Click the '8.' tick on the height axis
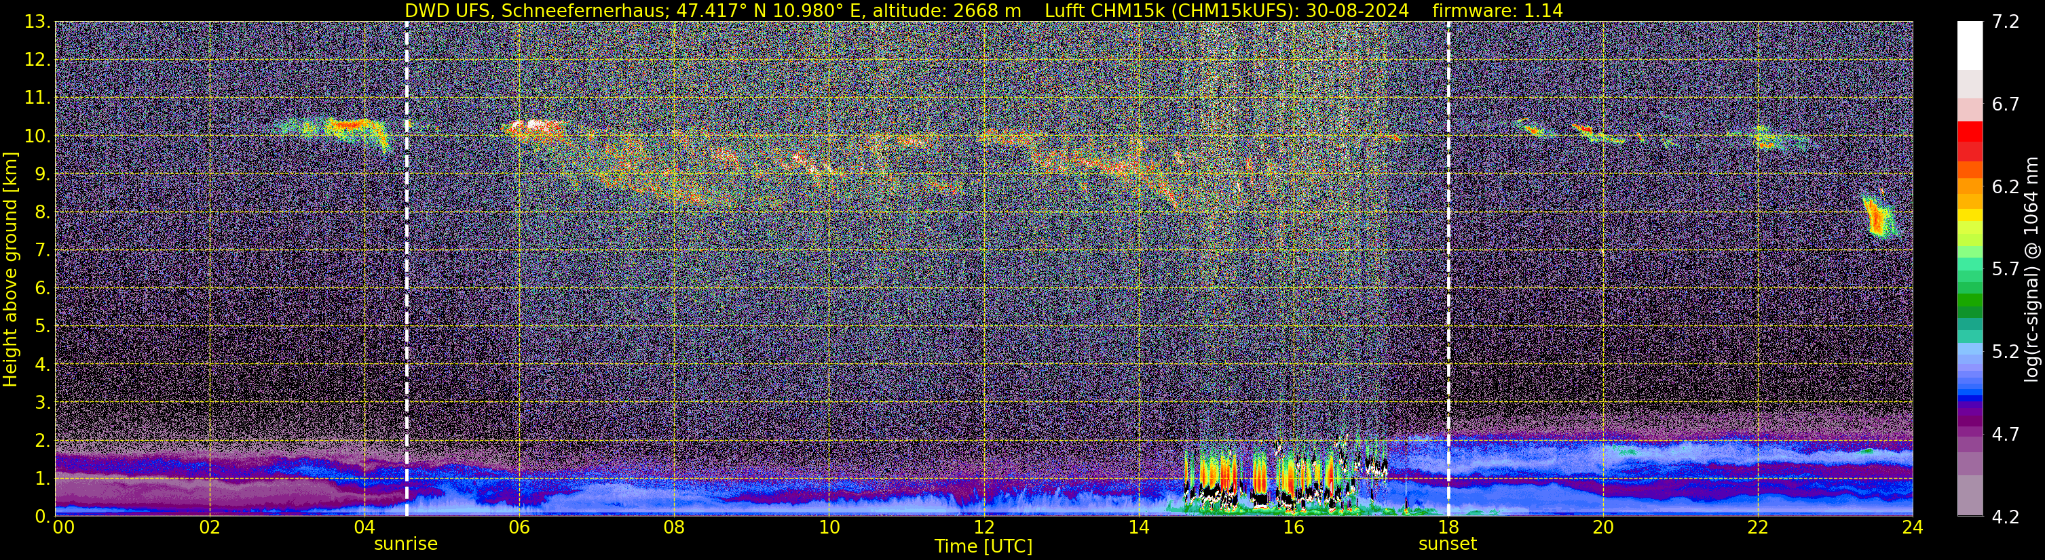Image resolution: width=2045 pixels, height=560 pixels. (41, 213)
